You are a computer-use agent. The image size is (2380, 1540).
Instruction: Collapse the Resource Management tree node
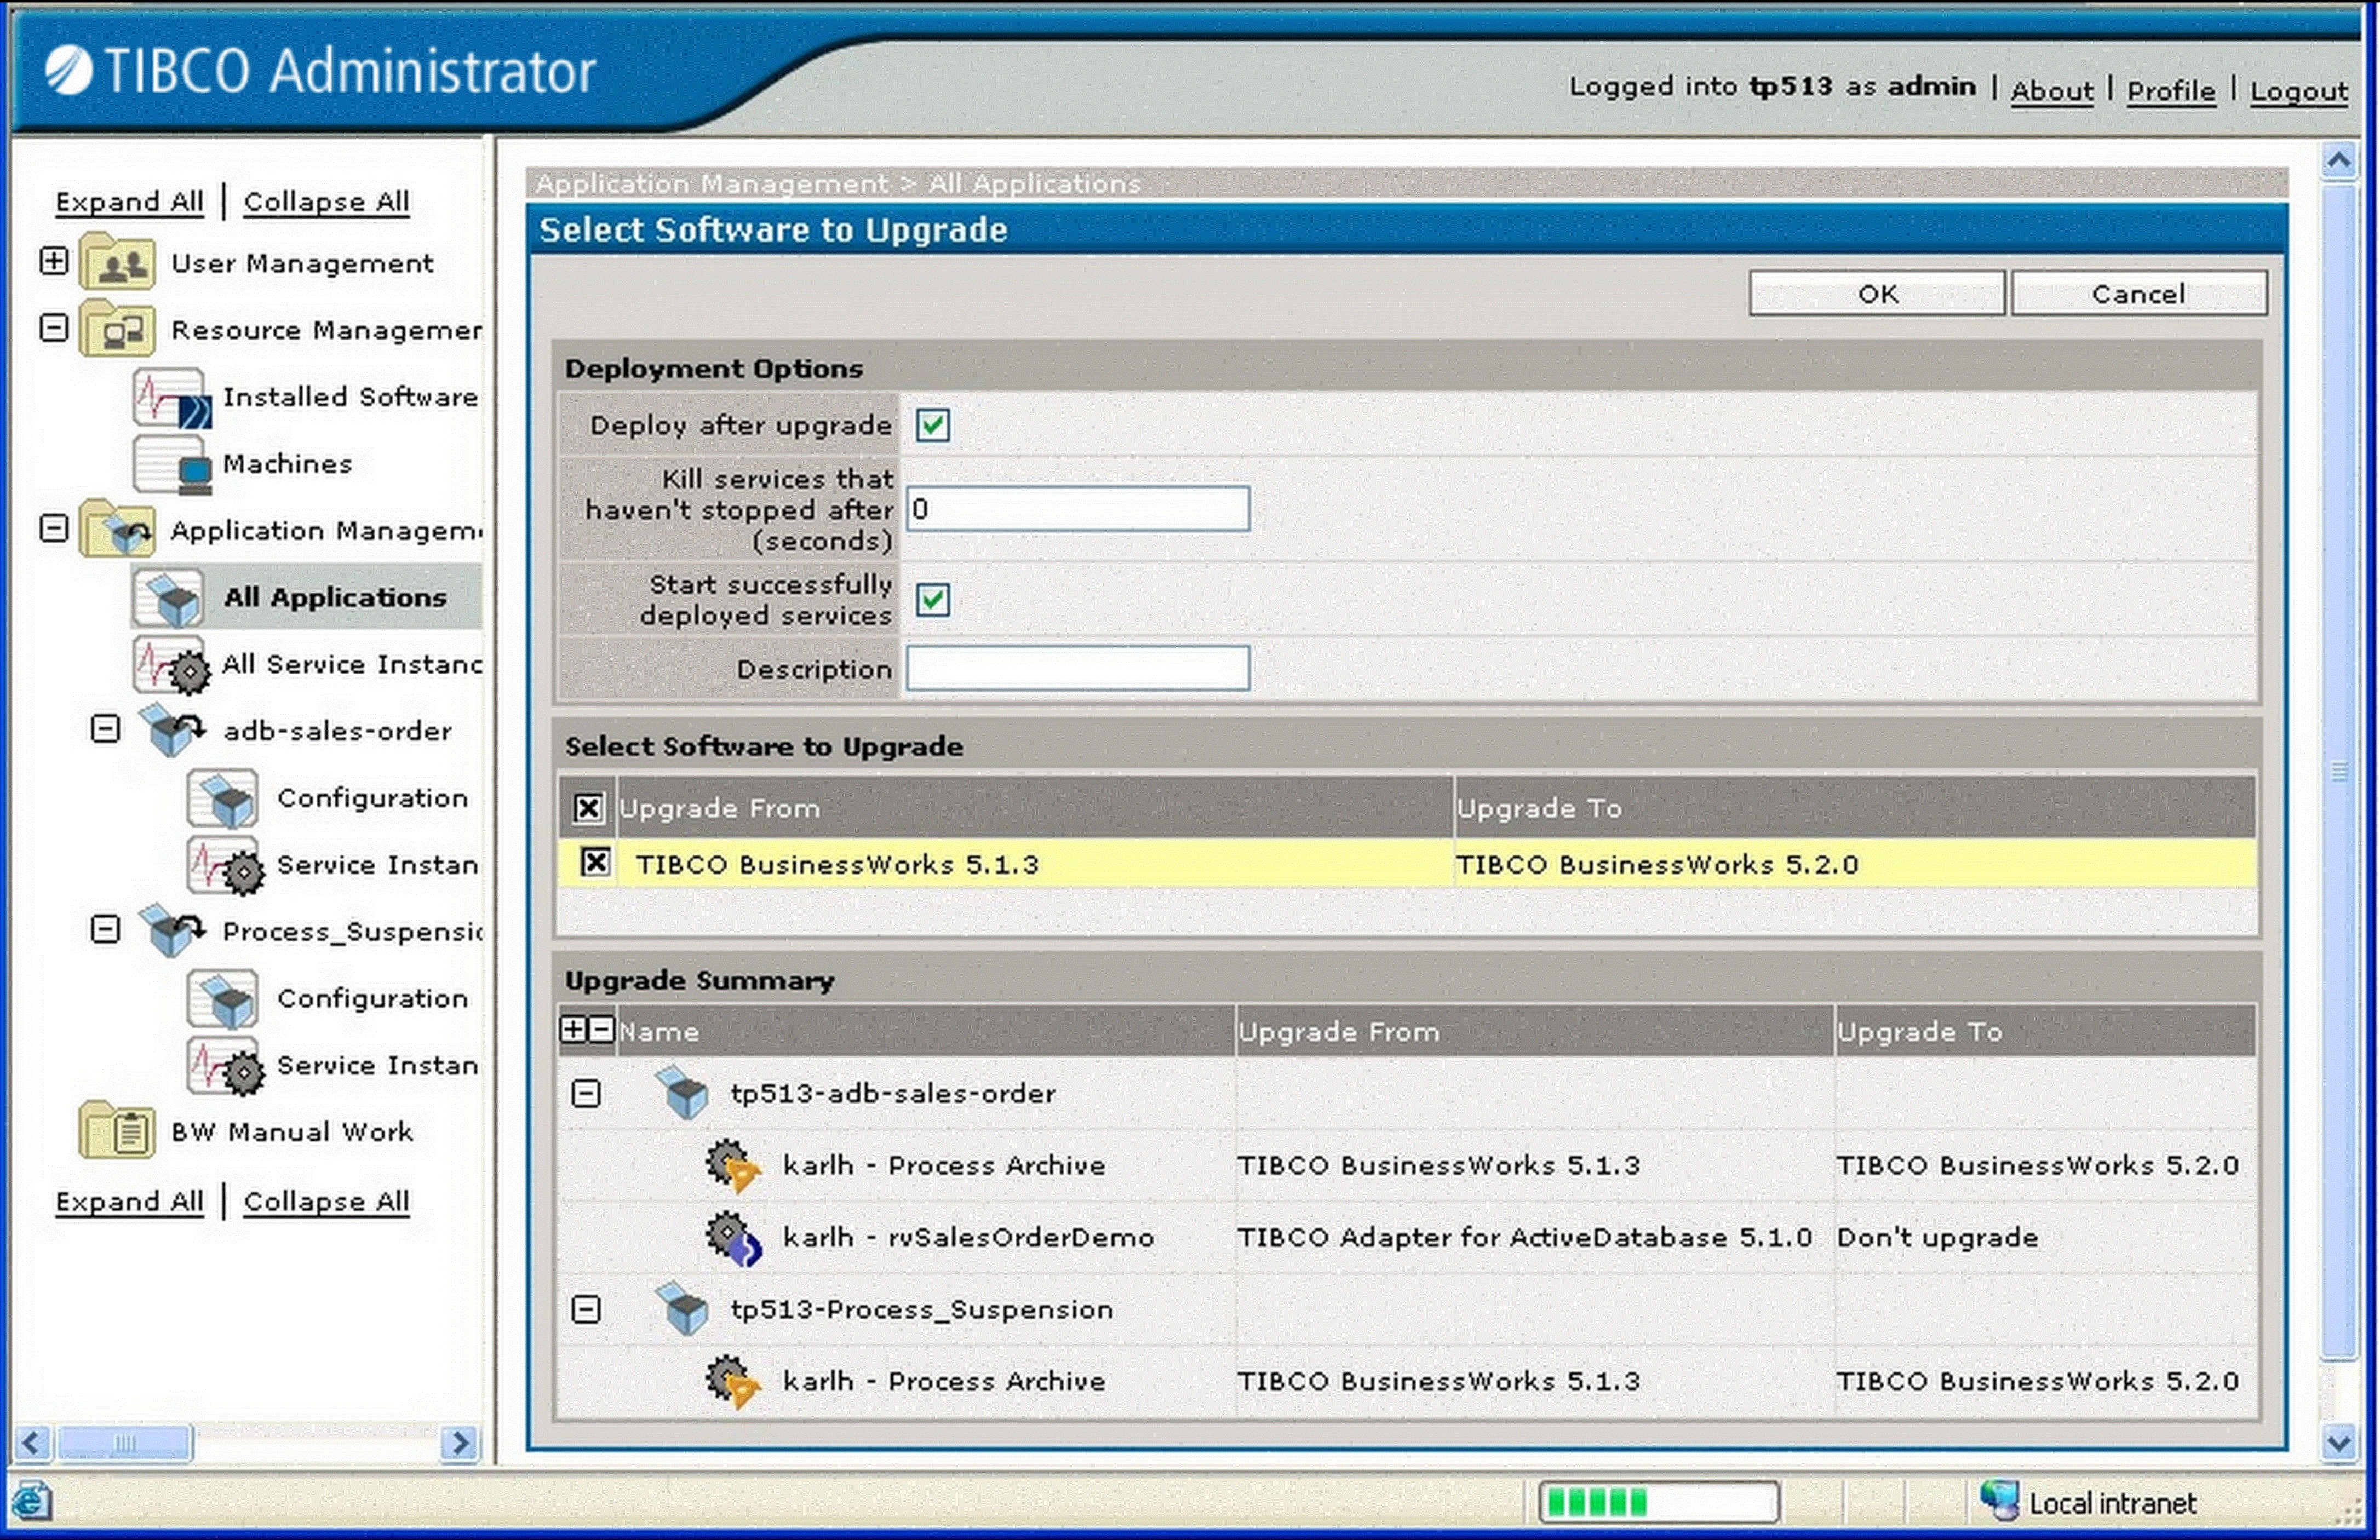54,328
